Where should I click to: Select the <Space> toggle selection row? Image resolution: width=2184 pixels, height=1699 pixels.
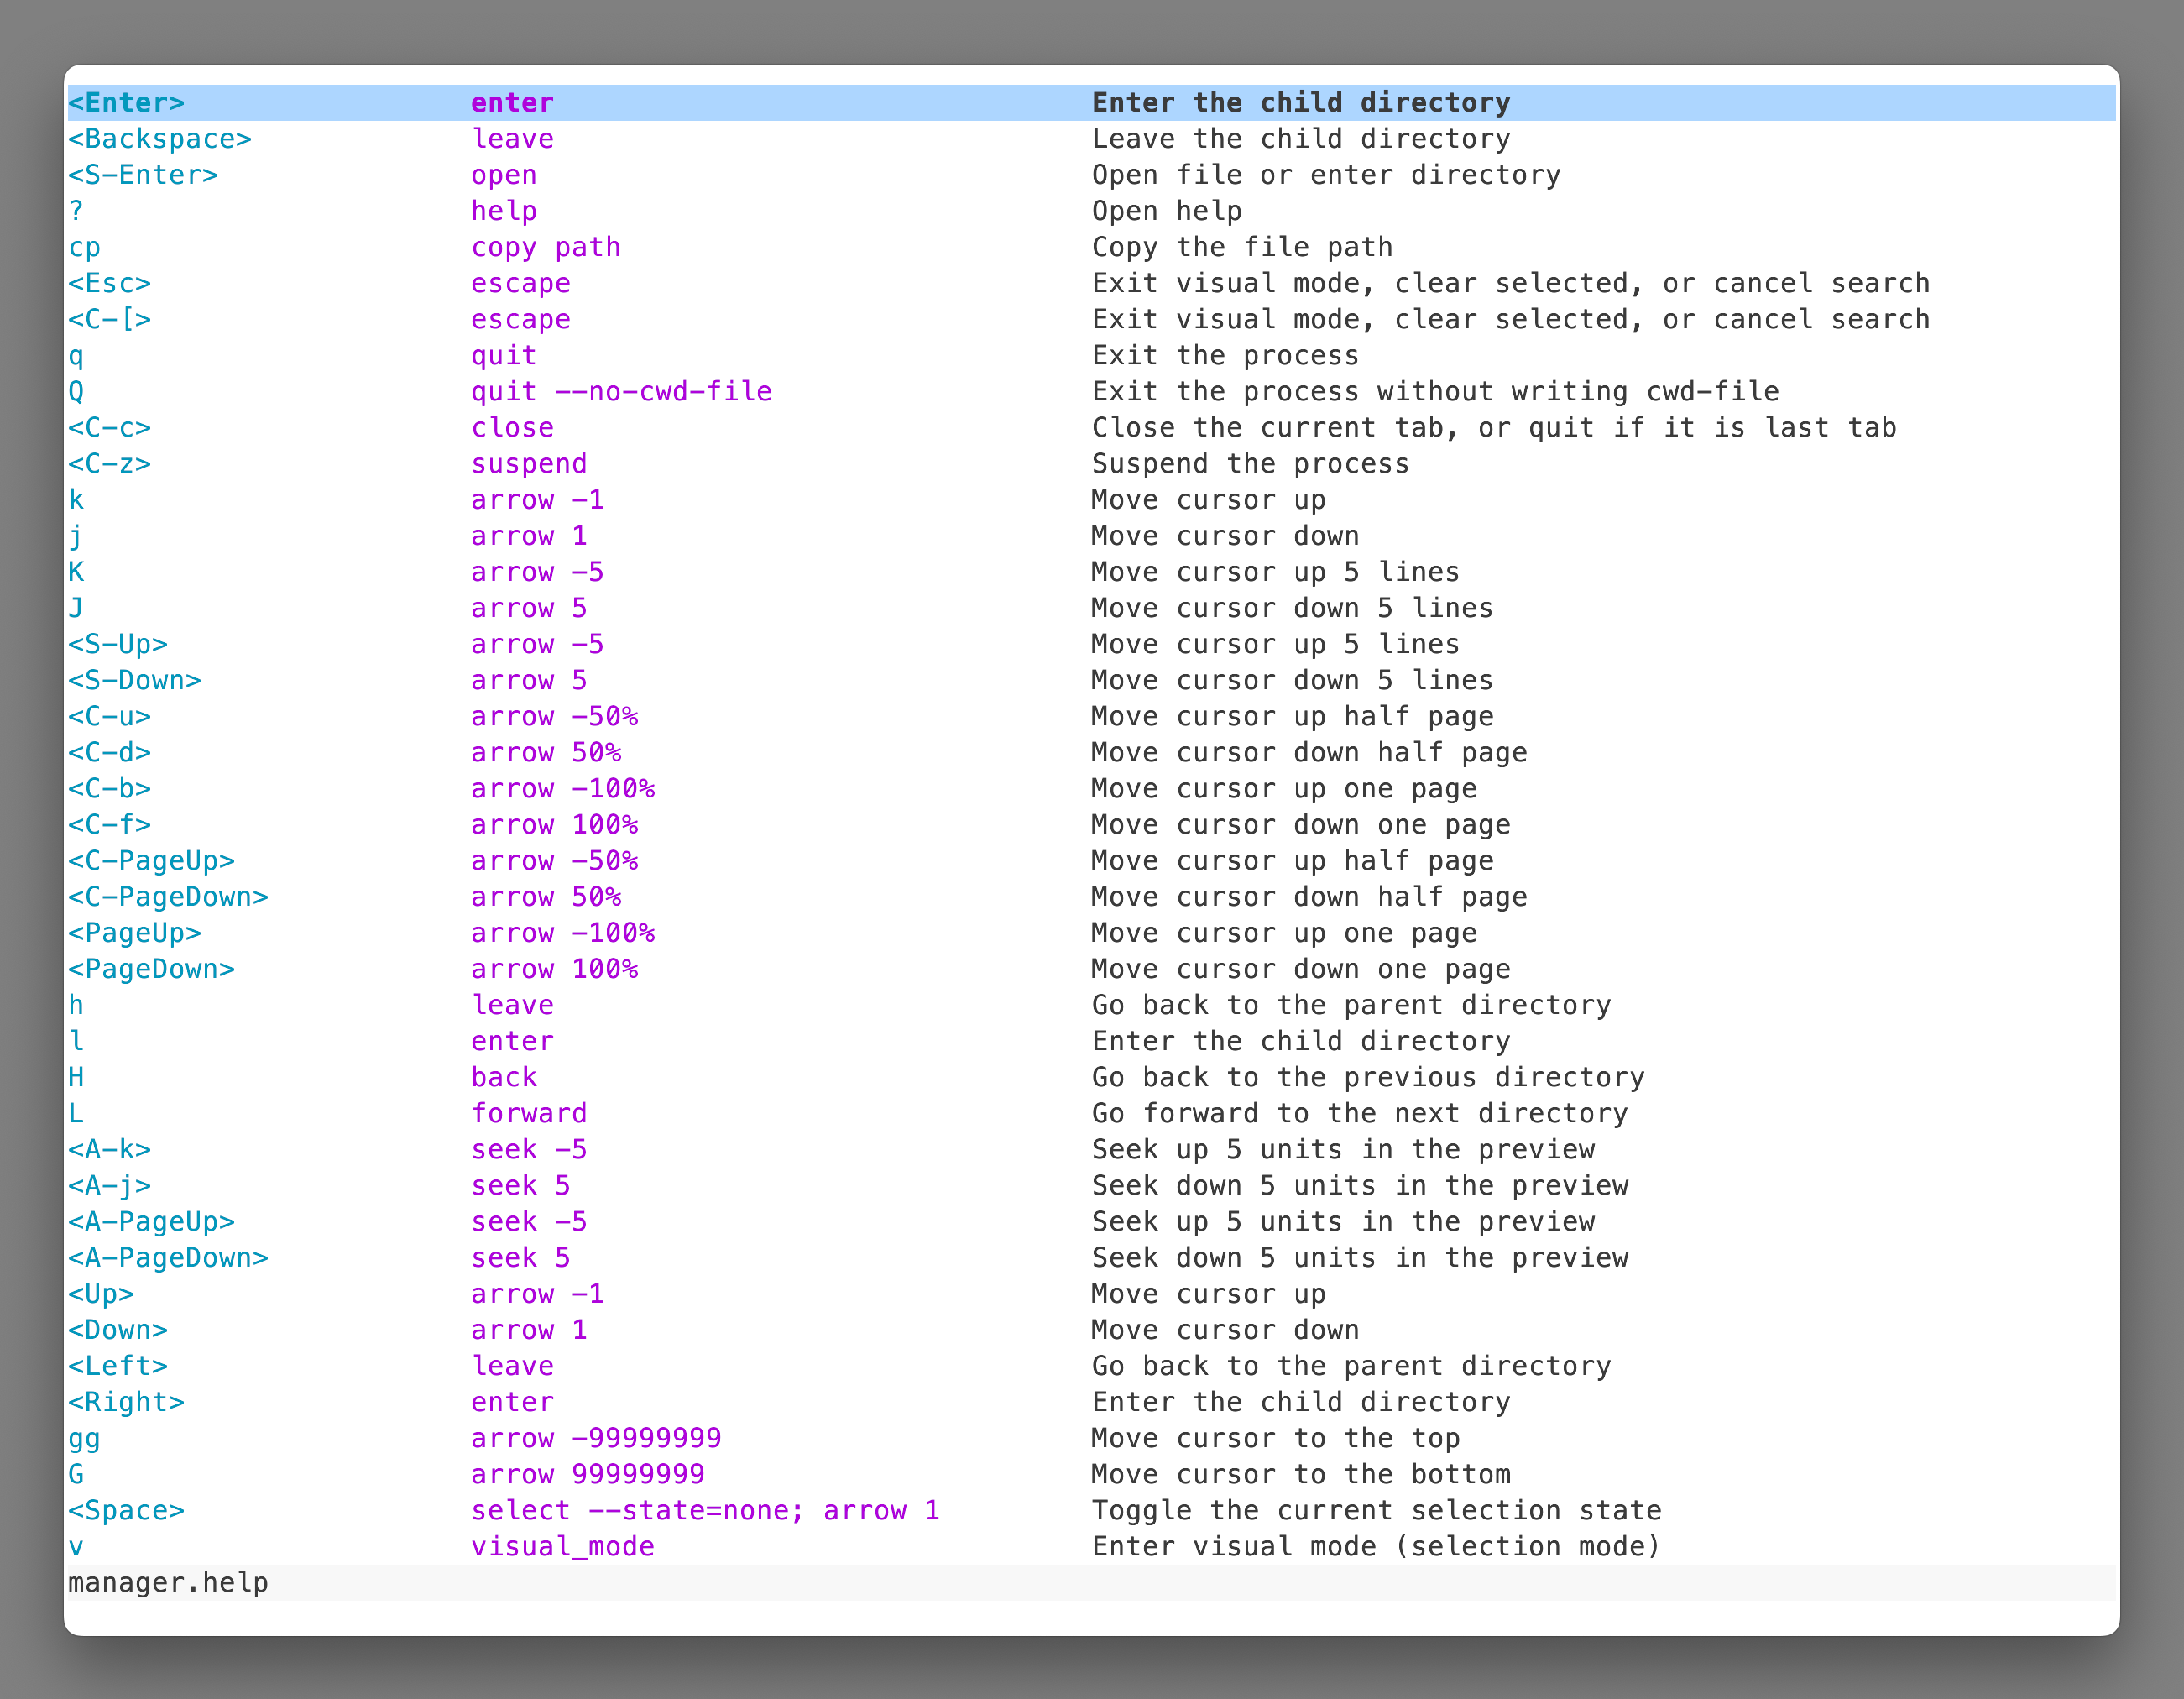126,1510
